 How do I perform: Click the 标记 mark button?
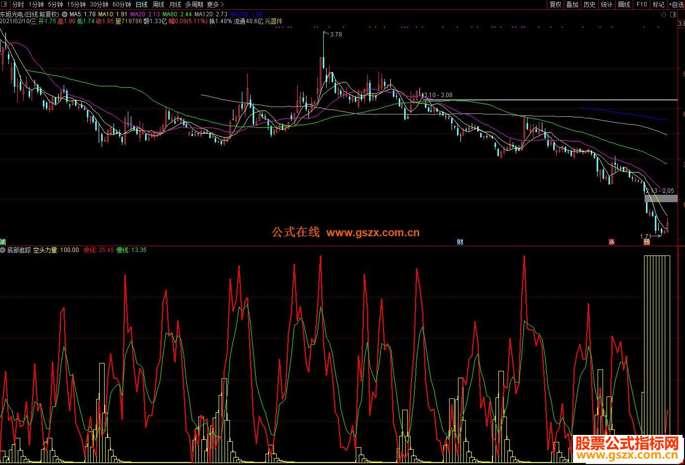tap(658, 4)
